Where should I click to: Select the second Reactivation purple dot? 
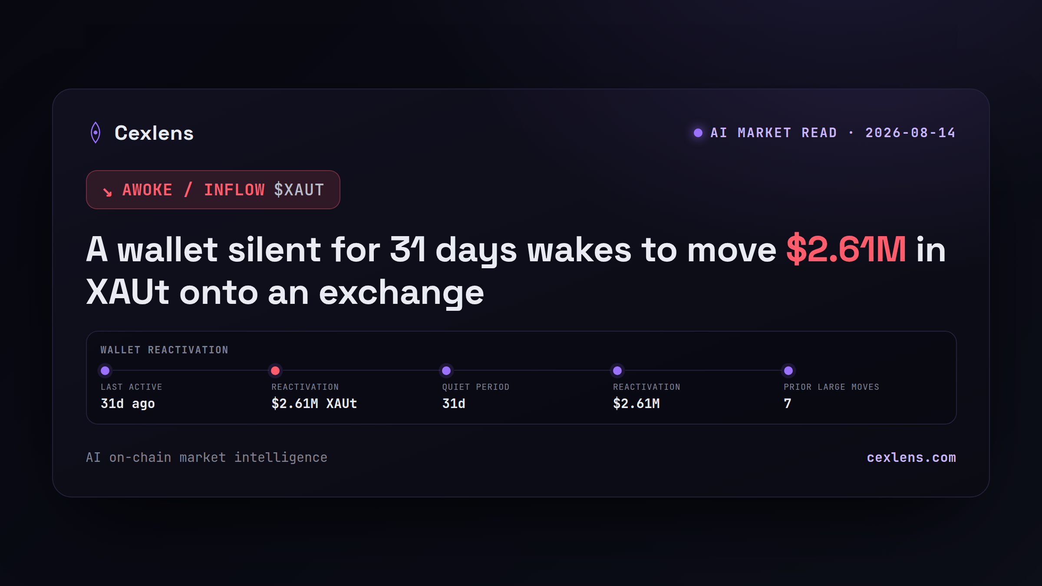point(617,371)
